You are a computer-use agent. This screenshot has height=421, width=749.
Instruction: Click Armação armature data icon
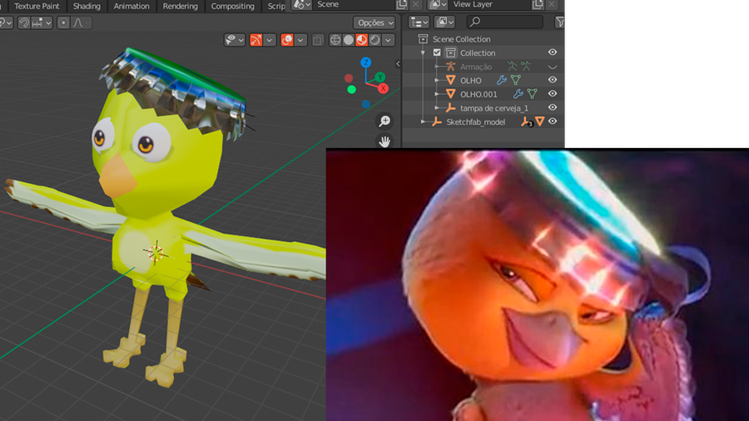(526, 67)
